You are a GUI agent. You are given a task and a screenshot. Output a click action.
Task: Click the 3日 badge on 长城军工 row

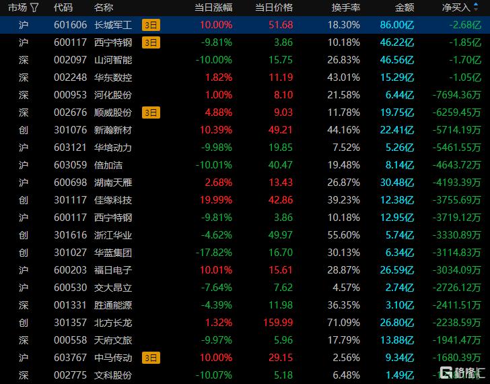point(151,25)
